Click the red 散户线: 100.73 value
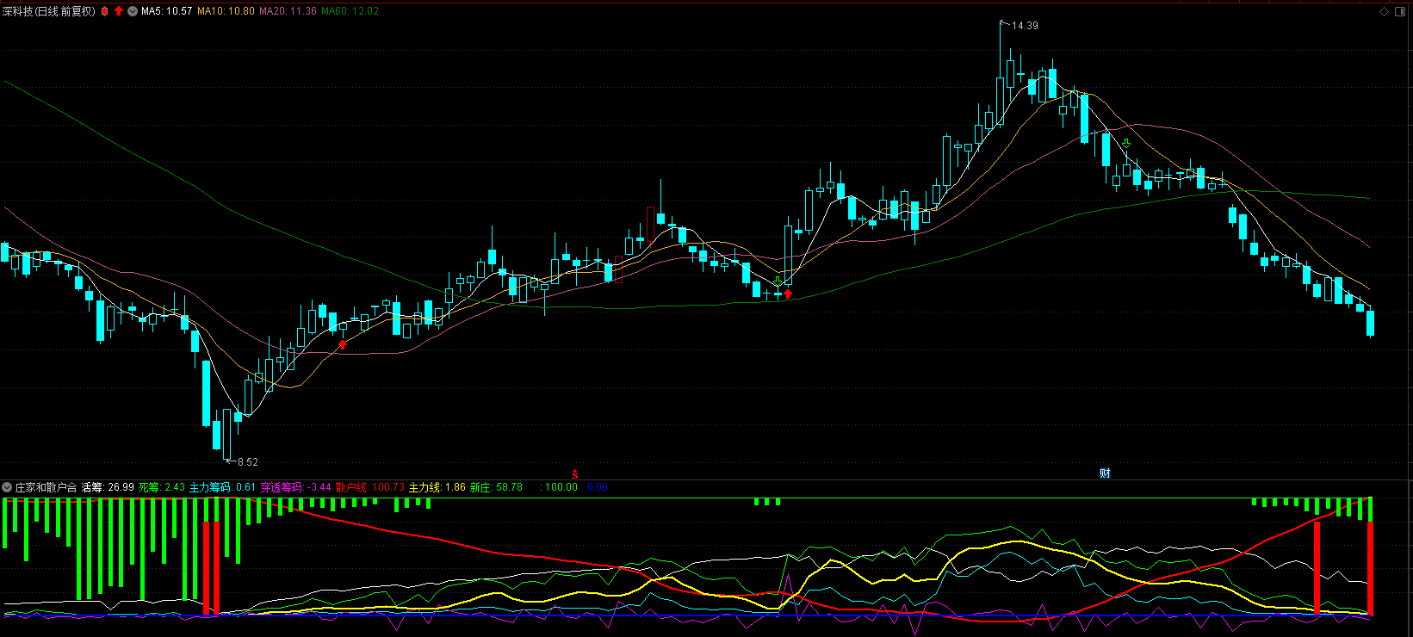This screenshot has width=1413, height=637. tap(370, 487)
